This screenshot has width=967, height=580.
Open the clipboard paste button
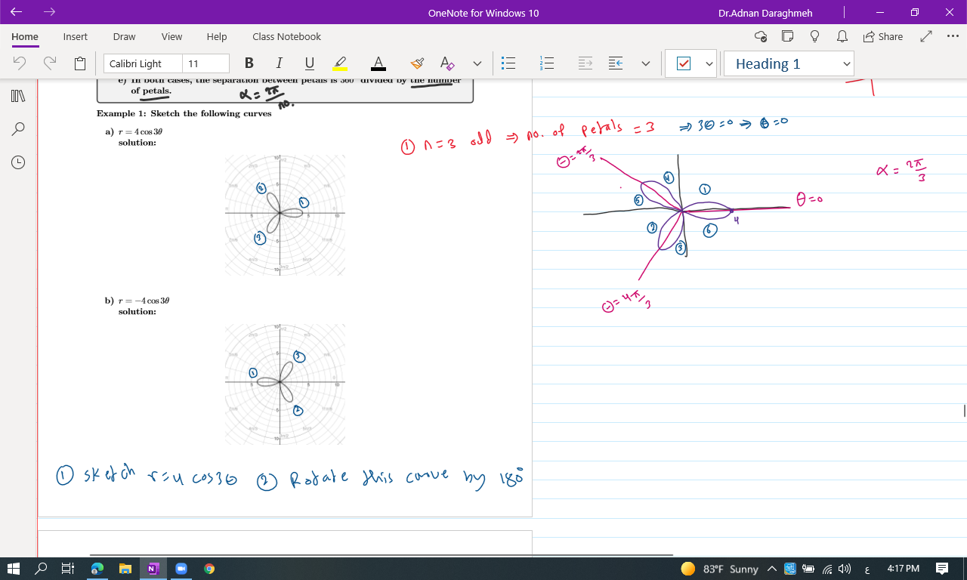(79, 63)
